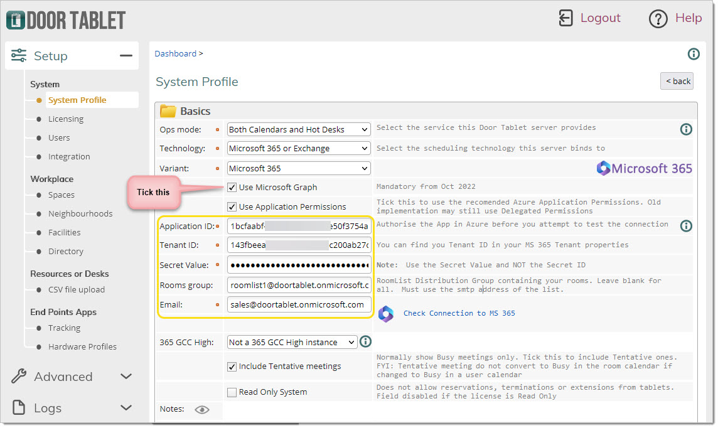Click the Setup sliders icon

pos(19,55)
